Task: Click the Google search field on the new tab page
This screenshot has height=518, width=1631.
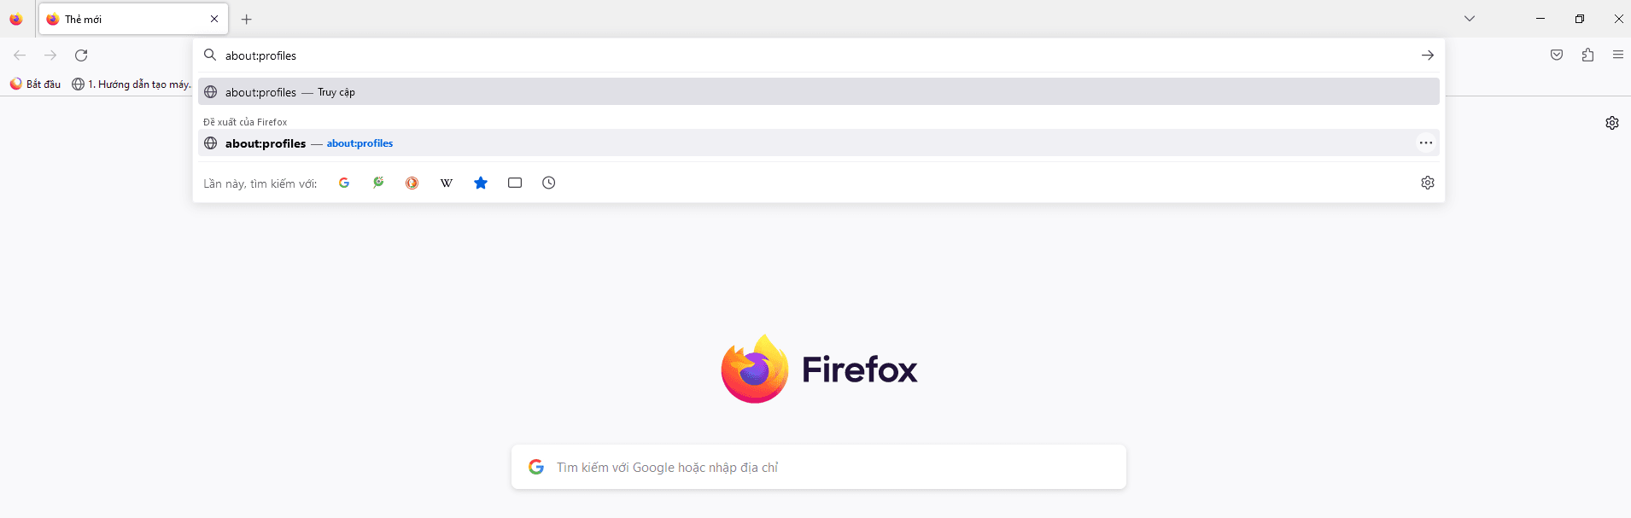Action: pyautogui.click(x=819, y=467)
